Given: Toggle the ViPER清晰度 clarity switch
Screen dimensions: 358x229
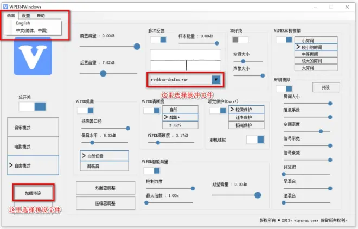Looking at the screenshot, I should (x=151, y=111).
